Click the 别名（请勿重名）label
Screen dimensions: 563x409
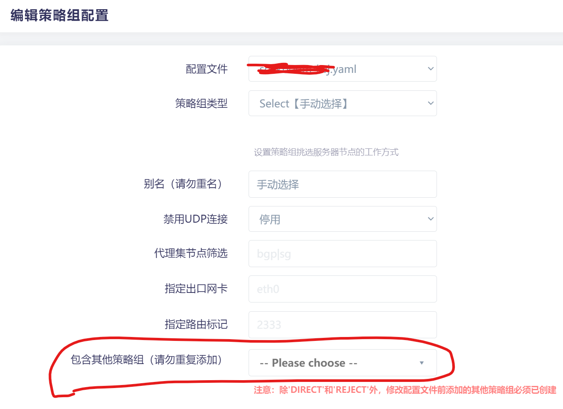click(182, 184)
